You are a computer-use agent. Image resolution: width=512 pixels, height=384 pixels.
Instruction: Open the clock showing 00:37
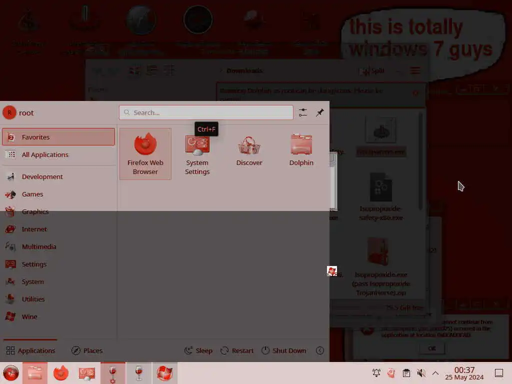(x=464, y=373)
